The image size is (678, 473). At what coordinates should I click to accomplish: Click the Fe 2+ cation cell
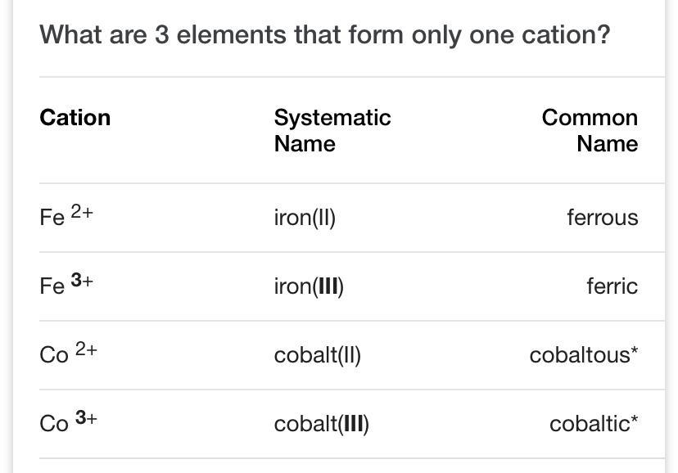pos(66,215)
